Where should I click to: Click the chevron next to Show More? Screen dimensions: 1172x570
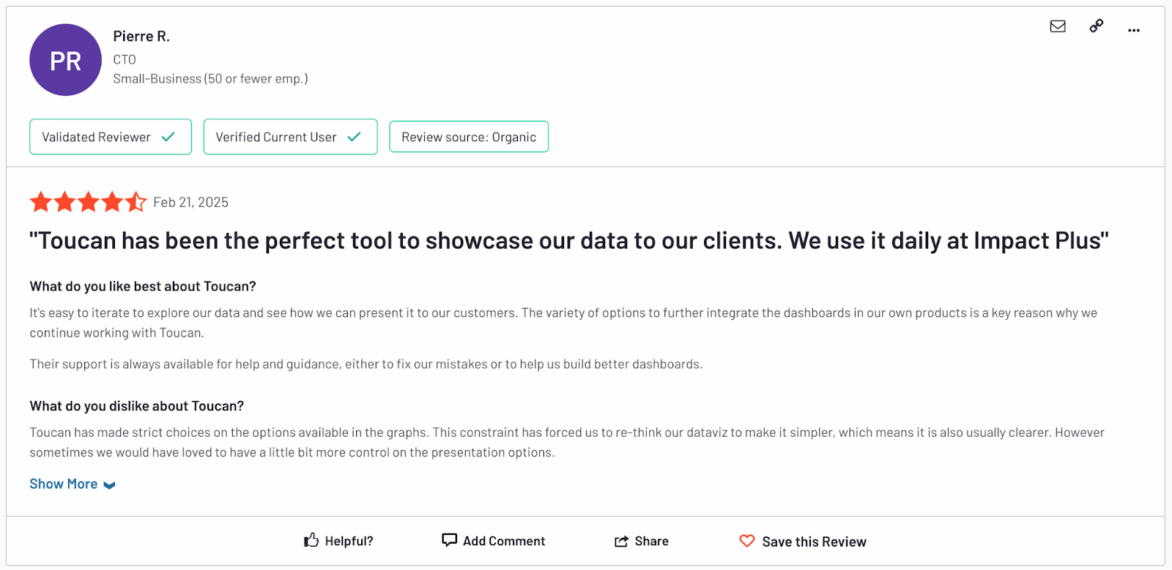(x=108, y=484)
